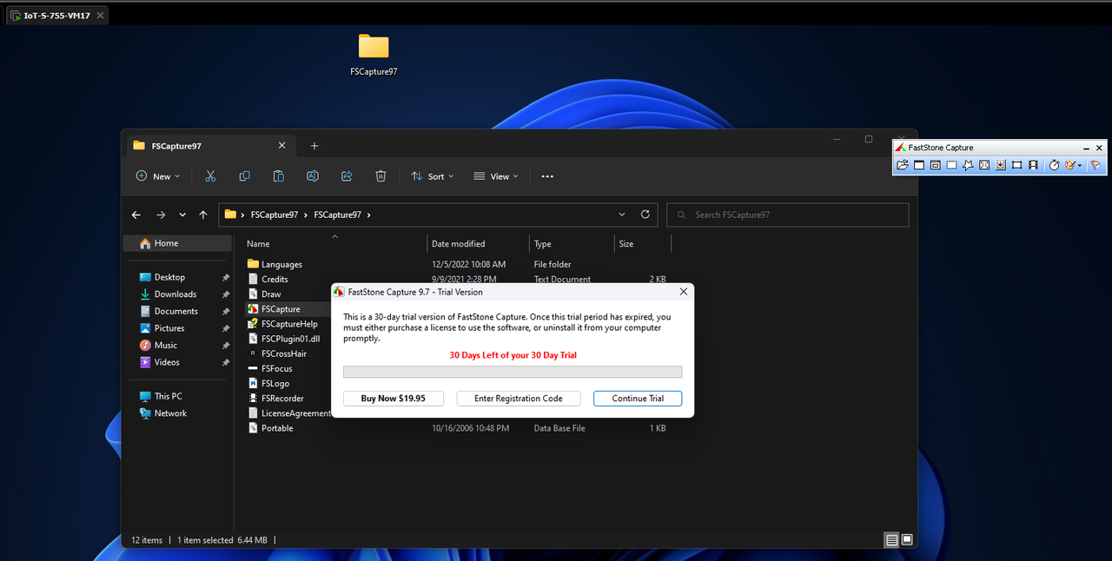Viewport: 1112px width, 561px height.
Task: Add a new Explorer tab
Action: click(314, 146)
